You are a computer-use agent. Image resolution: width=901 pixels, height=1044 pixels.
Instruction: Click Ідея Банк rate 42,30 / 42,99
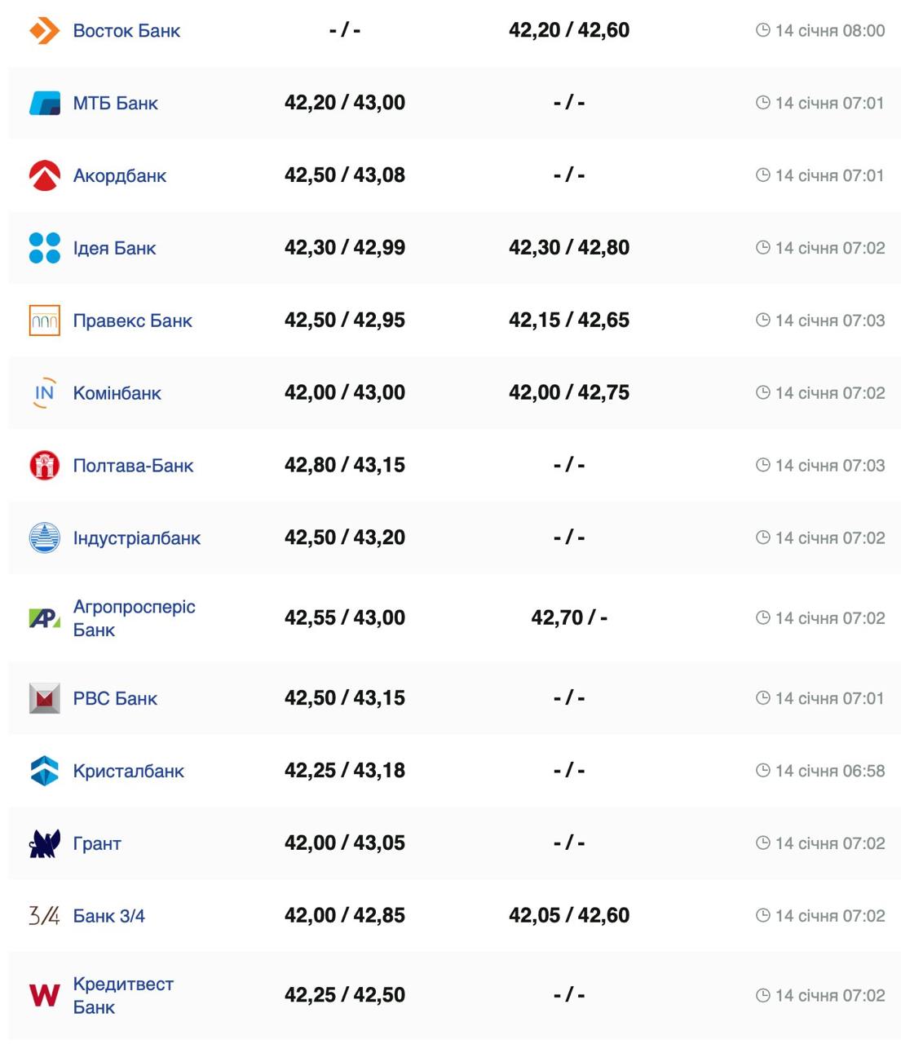(x=344, y=248)
